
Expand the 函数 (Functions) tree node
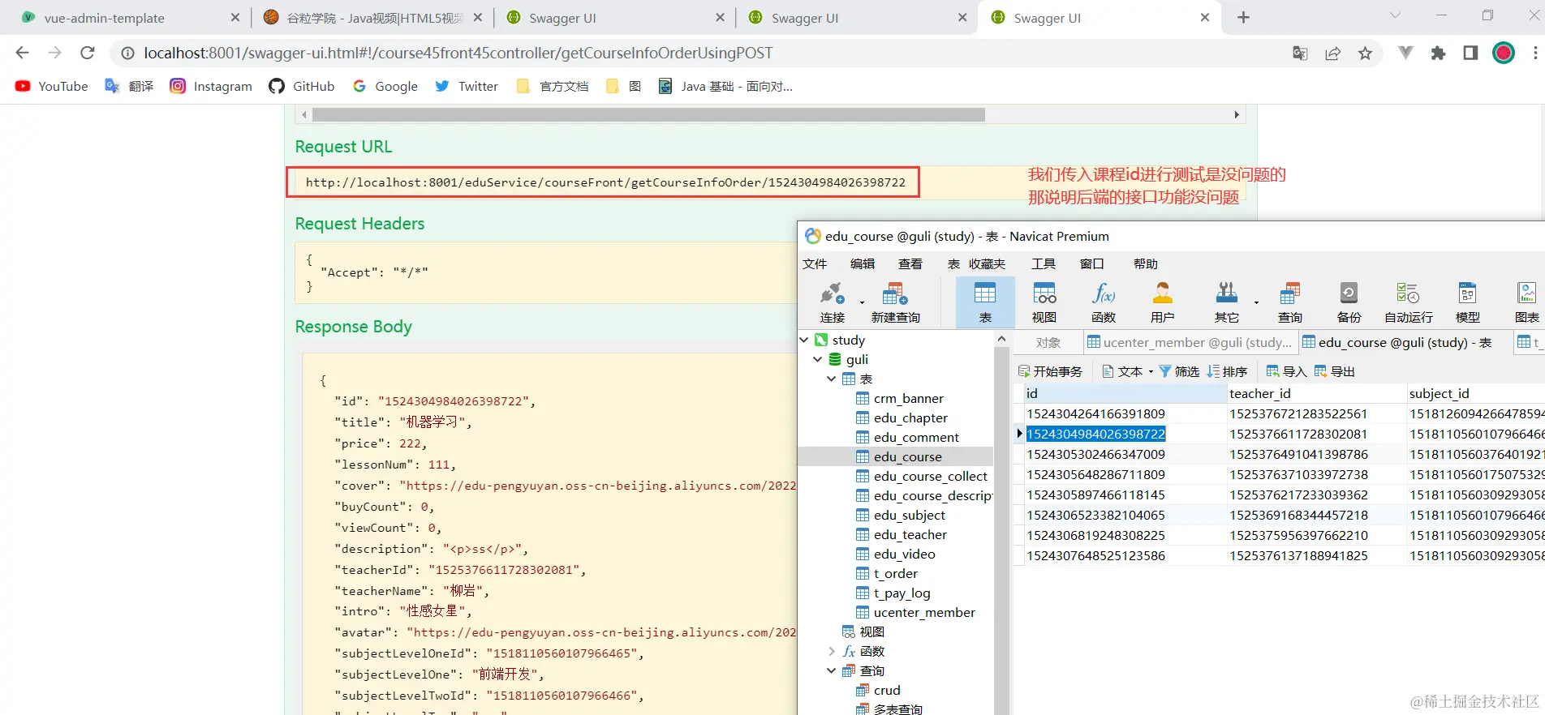coord(831,651)
